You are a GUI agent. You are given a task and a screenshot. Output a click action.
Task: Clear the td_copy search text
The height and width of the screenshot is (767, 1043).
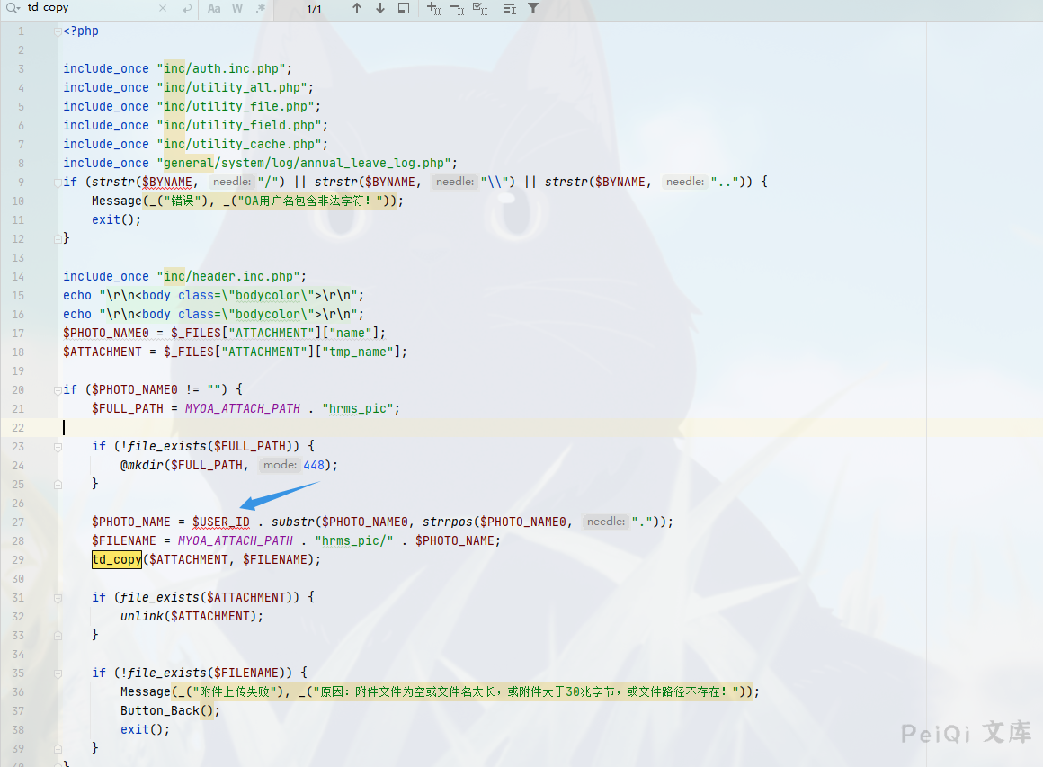163,8
